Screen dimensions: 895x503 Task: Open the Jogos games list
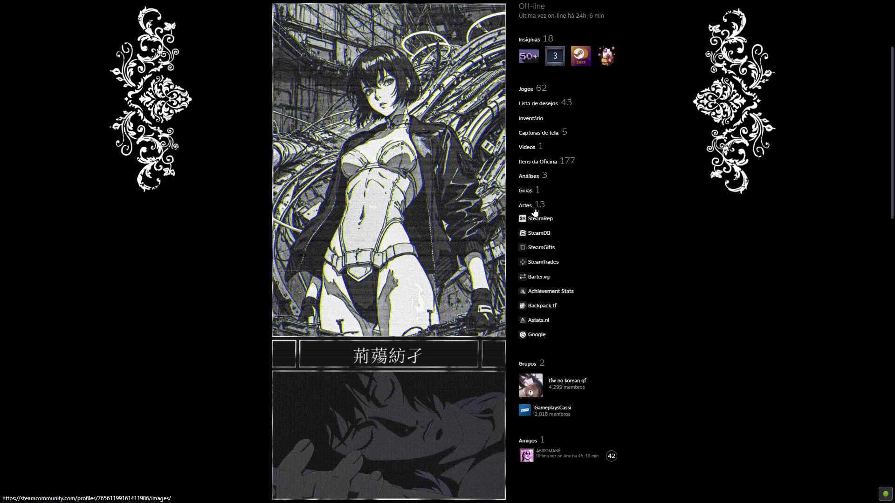pyautogui.click(x=525, y=89)
